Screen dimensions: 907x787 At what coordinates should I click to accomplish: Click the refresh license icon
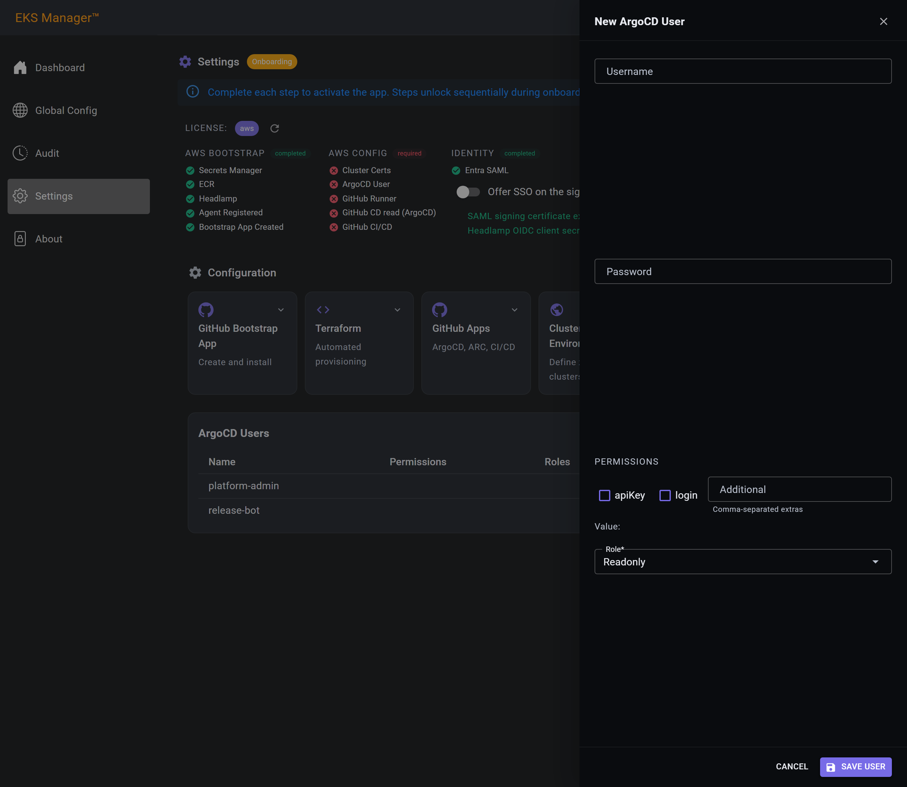point(275,128)
